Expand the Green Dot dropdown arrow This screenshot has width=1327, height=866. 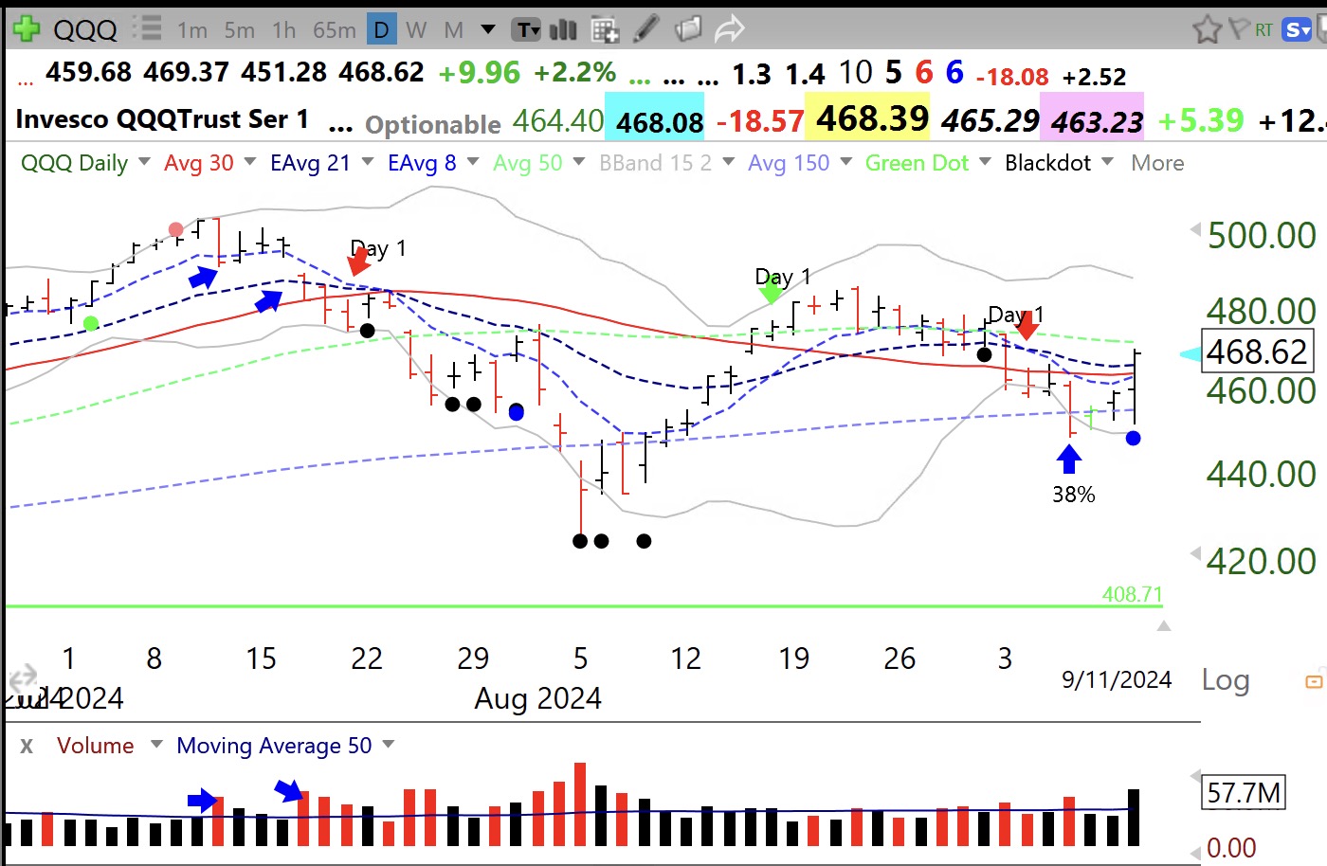(x=985, y=162)
